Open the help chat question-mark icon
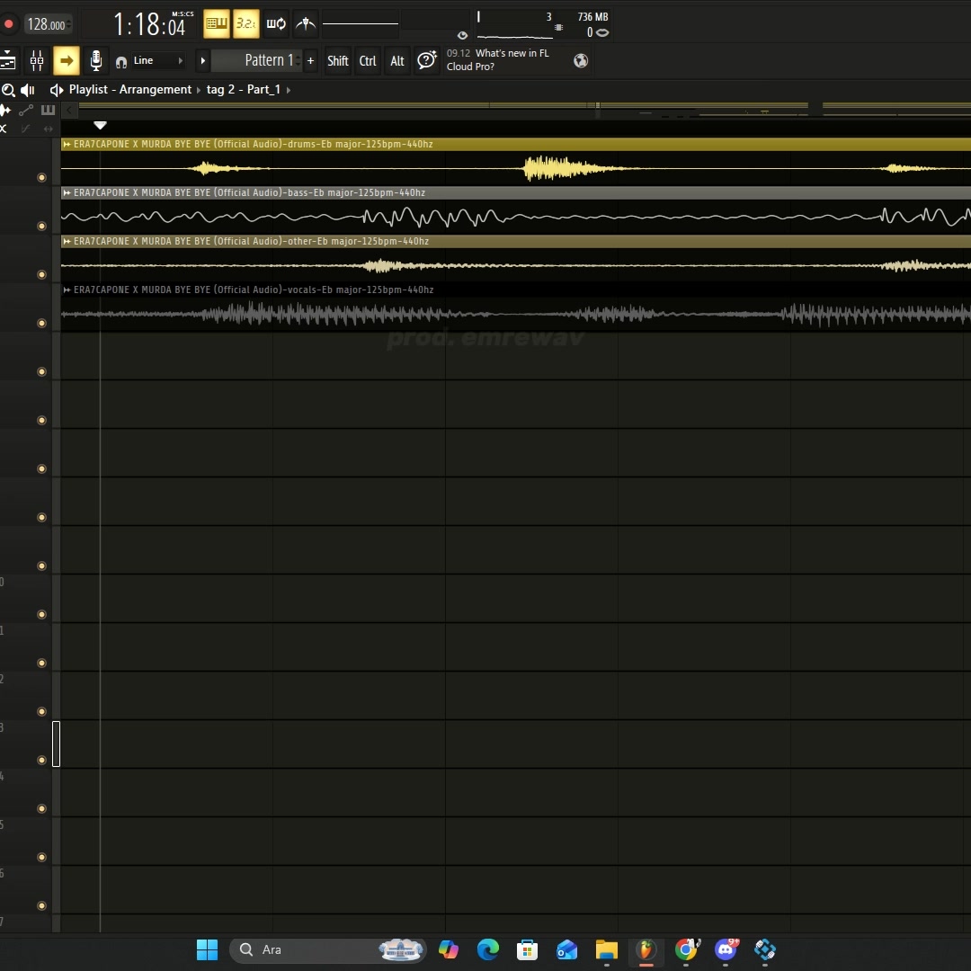Image resolution: width=971 pixels, height=971 pixels. coord(427,60)
